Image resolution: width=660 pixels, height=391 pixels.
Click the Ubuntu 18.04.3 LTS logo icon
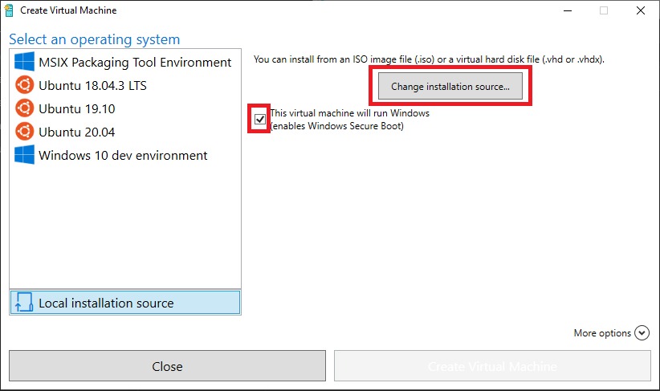[25, 86]
